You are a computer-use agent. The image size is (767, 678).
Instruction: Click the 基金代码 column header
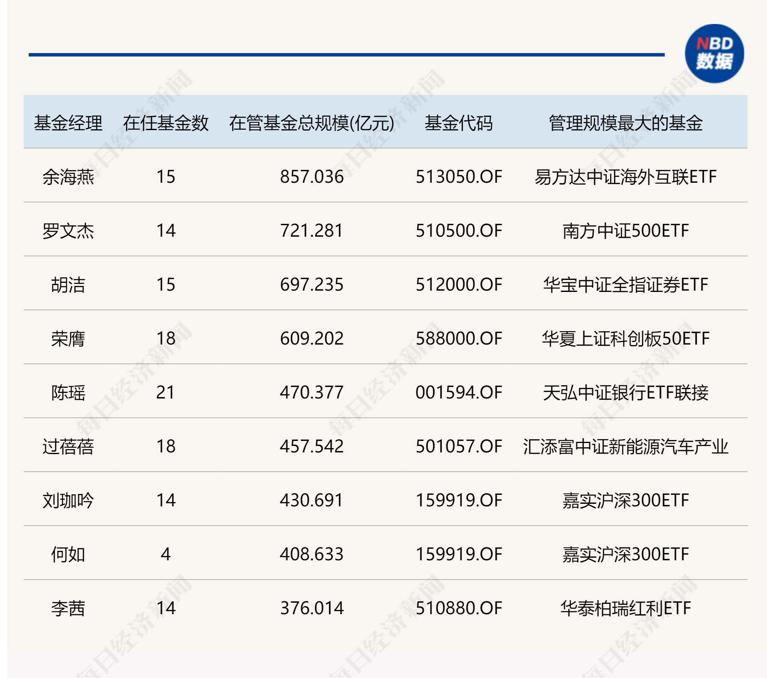coord(458,123)
